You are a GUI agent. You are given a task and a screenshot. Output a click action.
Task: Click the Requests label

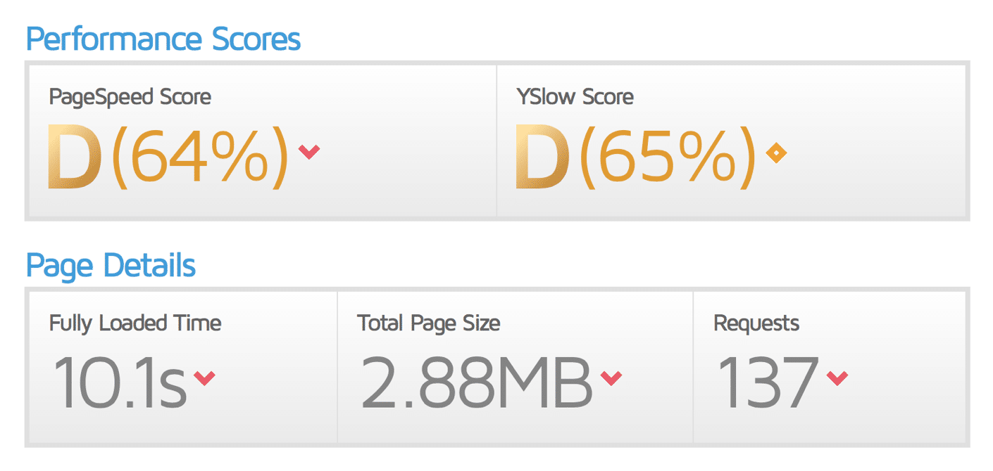pos(756,323)
